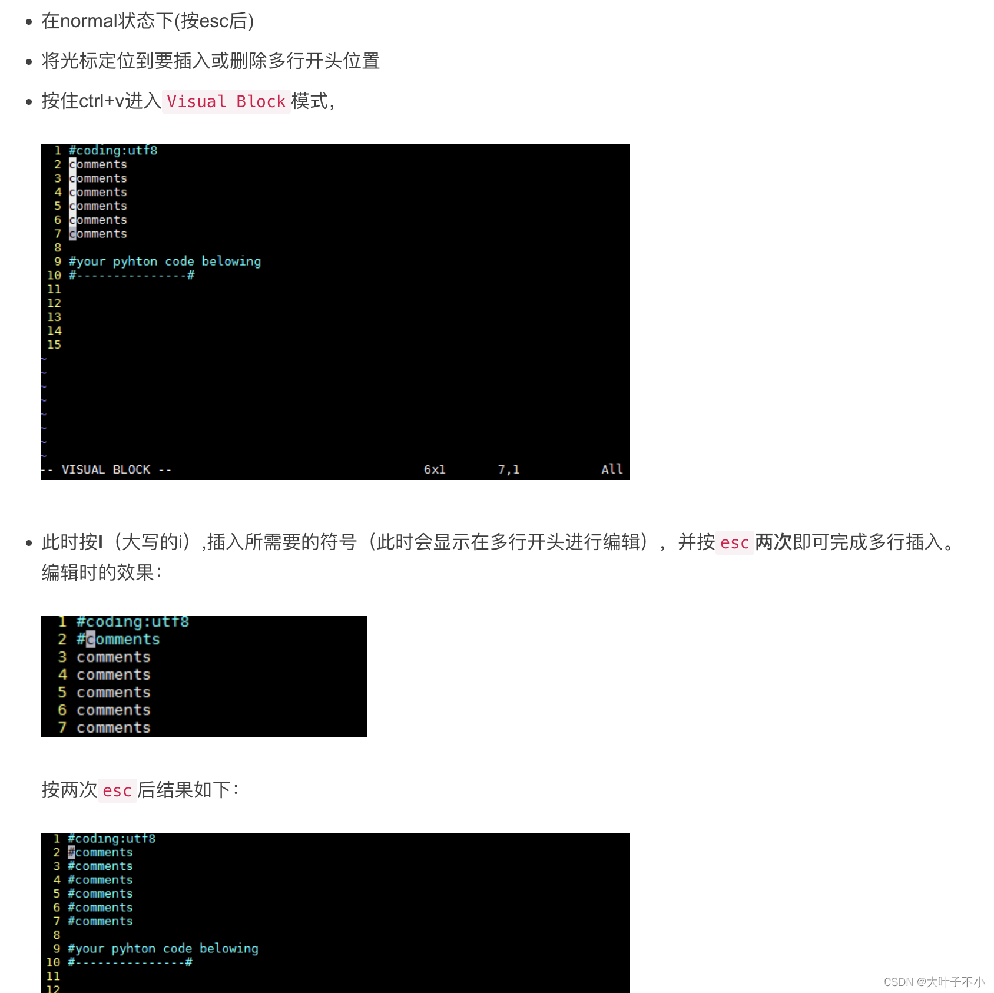
Task: Click line number 7 in the first screenshot
Action: [58, 233]
